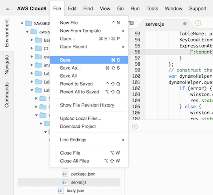Click the CI folder icon in the tree
The image size is (213, 195).
[x=38, y=48]
